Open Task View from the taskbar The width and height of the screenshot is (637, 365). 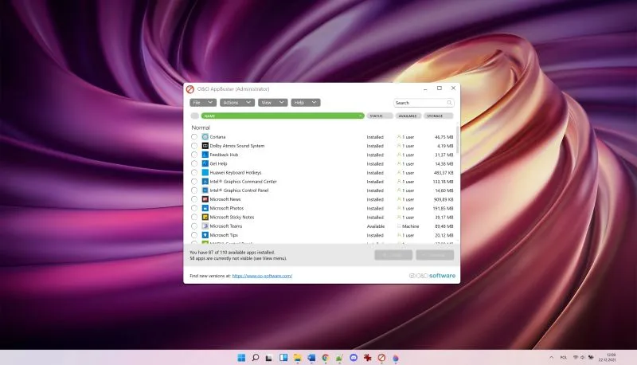click(x=269, y=358)
